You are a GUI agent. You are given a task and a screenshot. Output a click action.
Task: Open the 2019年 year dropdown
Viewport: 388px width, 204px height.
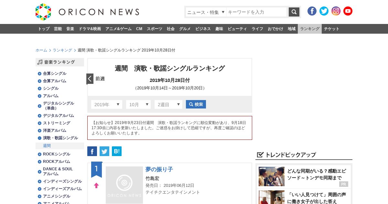click(x=107, y=104)
